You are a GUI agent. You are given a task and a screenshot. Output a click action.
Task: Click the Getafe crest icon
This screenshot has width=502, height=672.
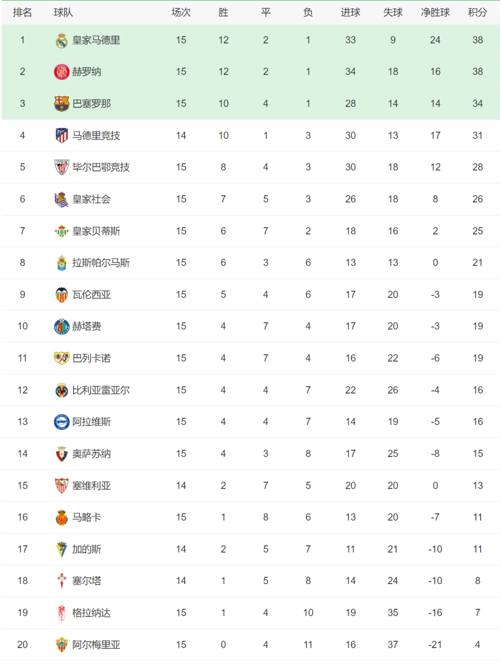pyautogui.click(x=62, y=327)
